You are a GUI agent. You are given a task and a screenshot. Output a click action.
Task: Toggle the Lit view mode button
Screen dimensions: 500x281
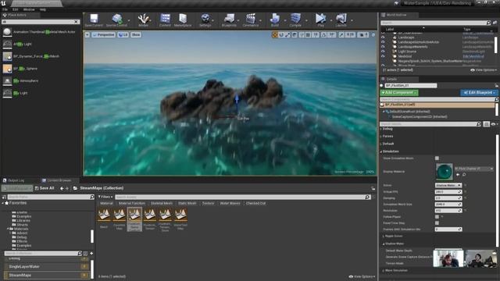(x=123, y=34)
